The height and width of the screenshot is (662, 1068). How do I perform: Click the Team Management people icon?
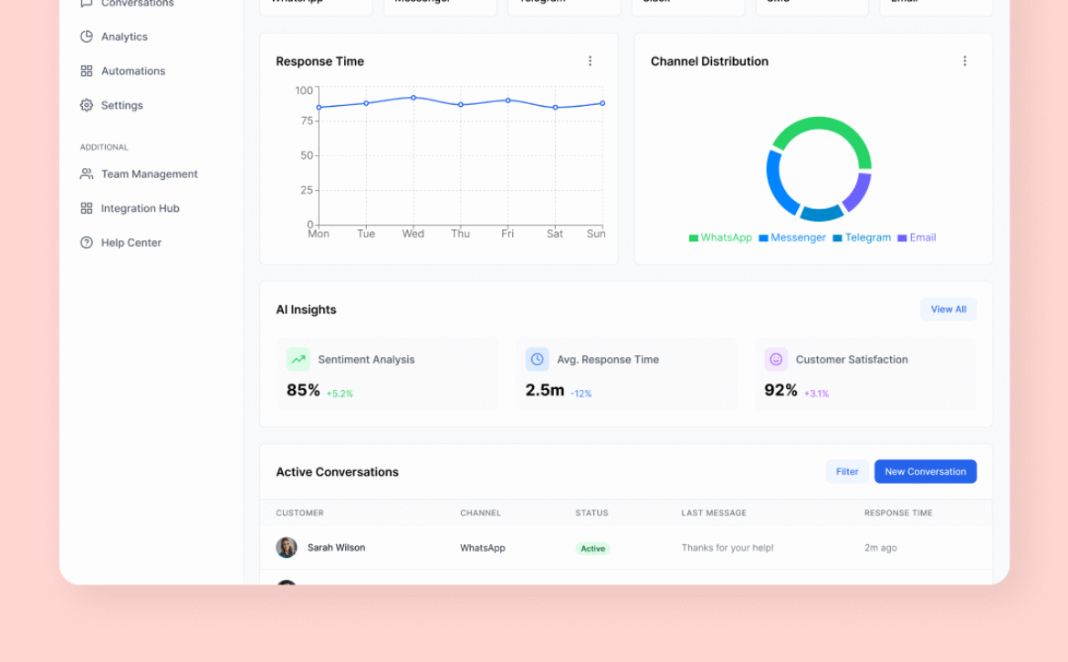coord(87,173)
